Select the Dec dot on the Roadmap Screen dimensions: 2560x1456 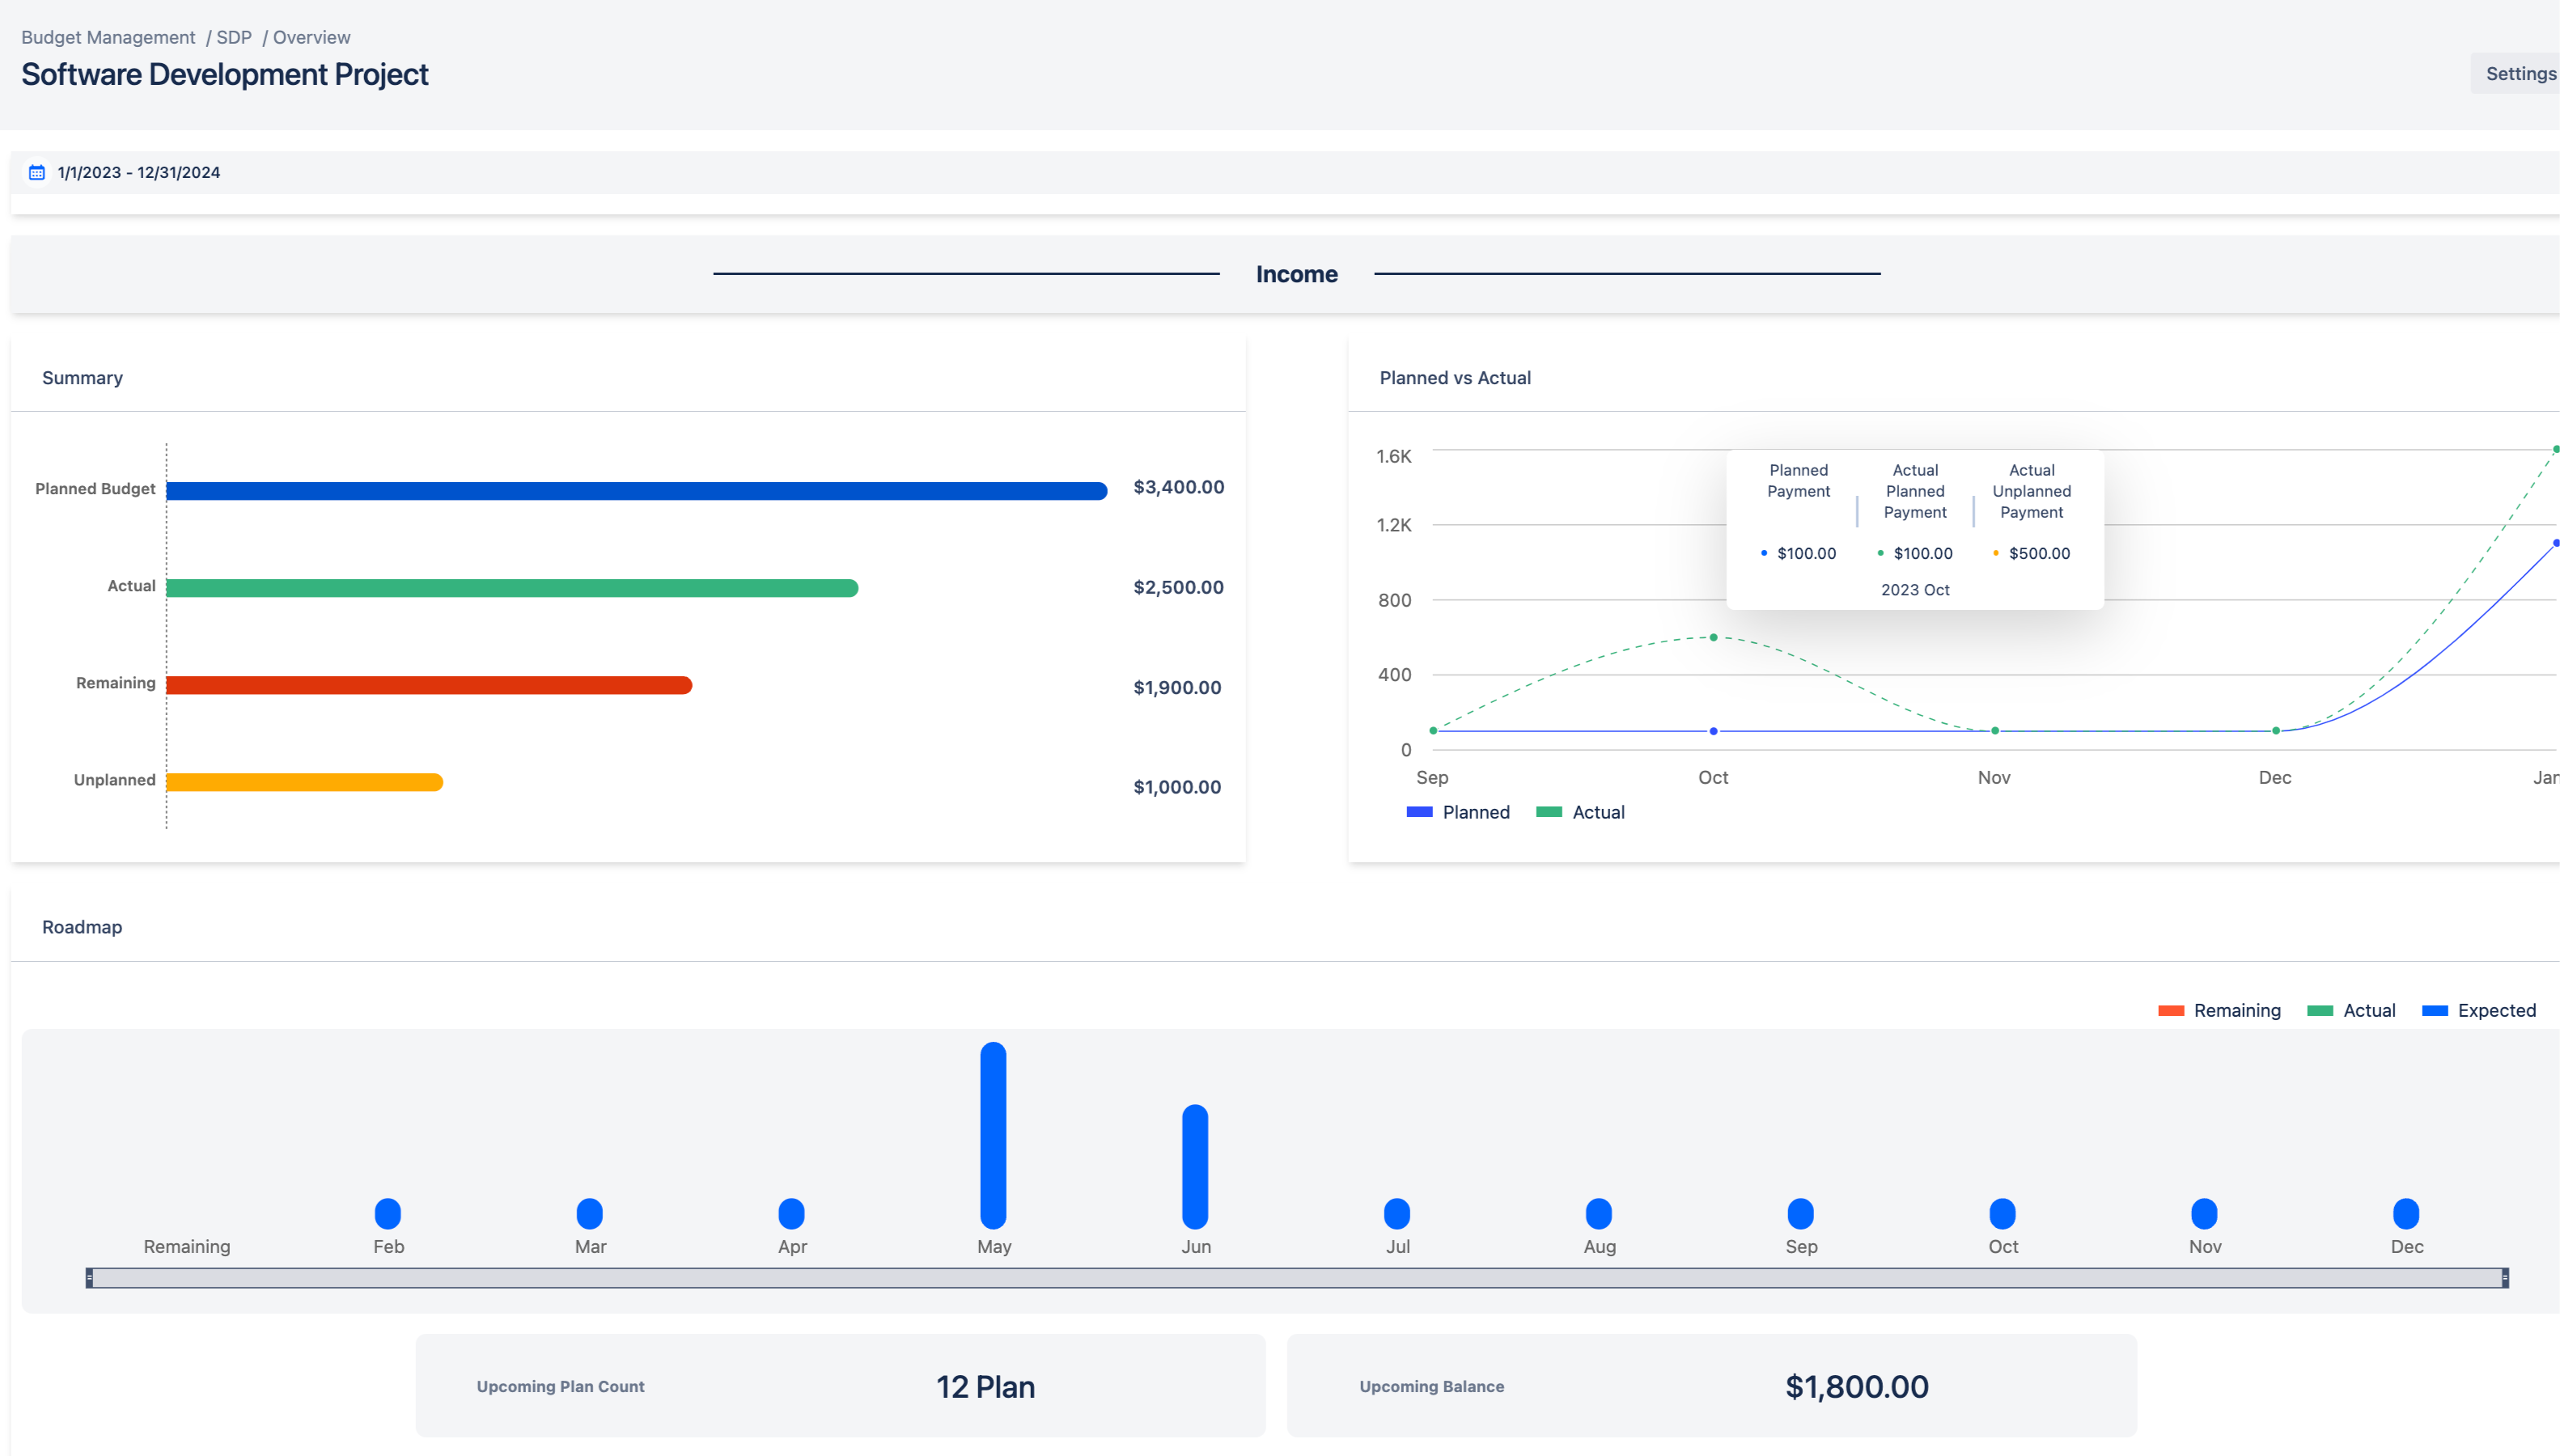point(2406,1213)
